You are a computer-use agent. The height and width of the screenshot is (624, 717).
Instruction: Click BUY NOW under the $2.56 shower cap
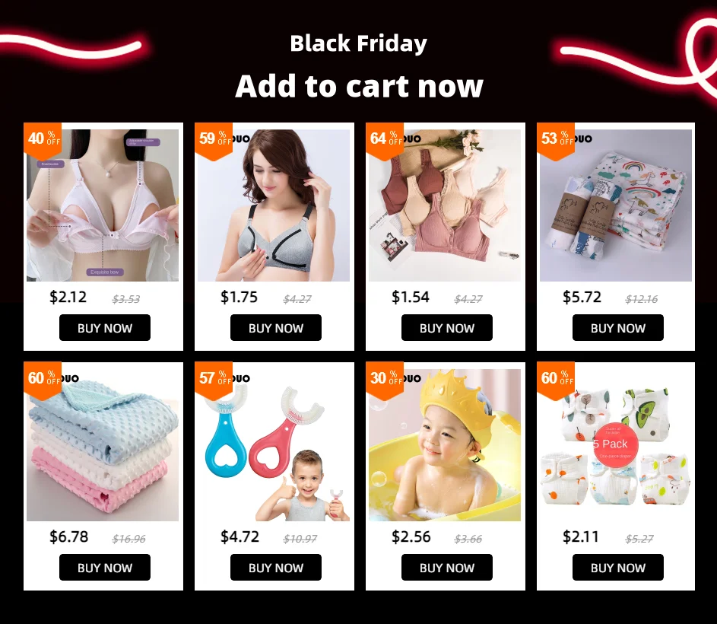tap(447, 567)
